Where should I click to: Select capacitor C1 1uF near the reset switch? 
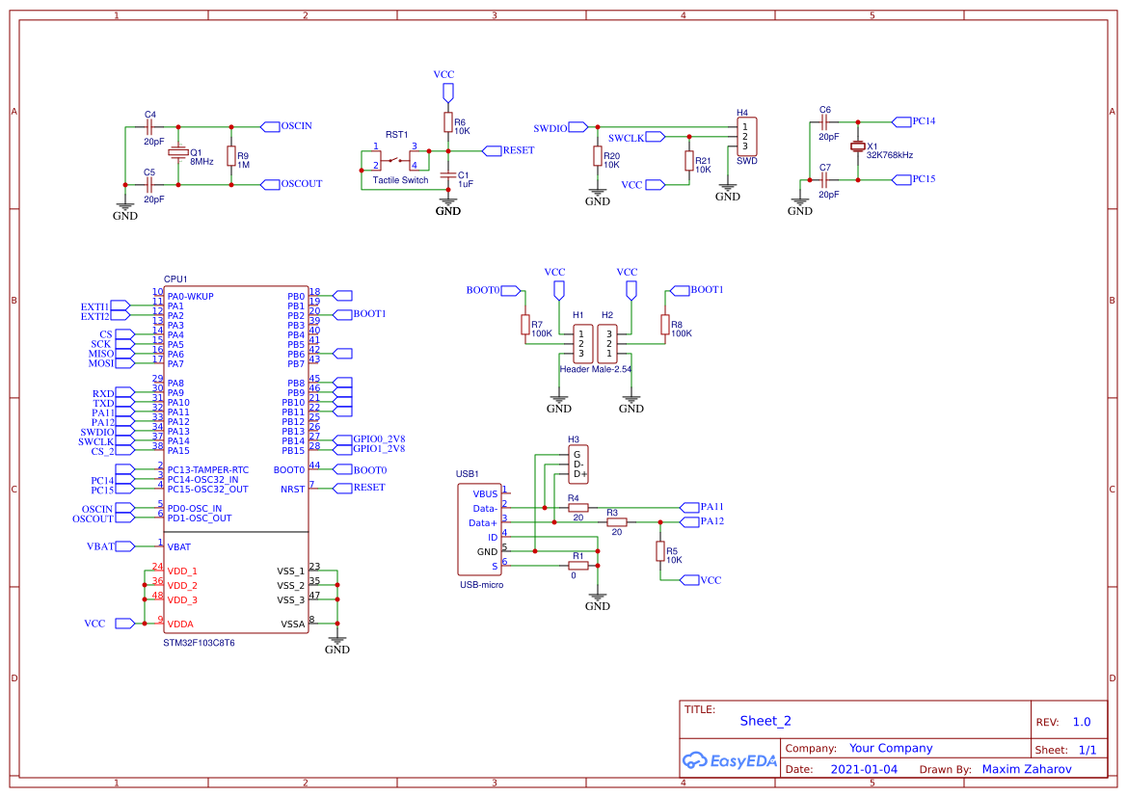(x=446, y=176)
